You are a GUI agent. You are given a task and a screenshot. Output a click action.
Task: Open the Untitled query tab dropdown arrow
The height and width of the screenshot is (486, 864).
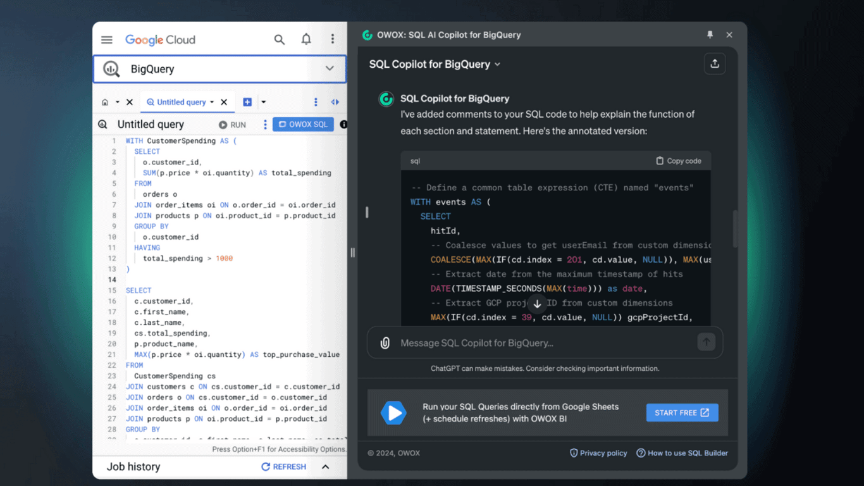(212, 102)
